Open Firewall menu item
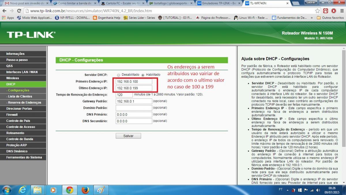The height and width of the screenshot is (195, 346). pos(23,114)
